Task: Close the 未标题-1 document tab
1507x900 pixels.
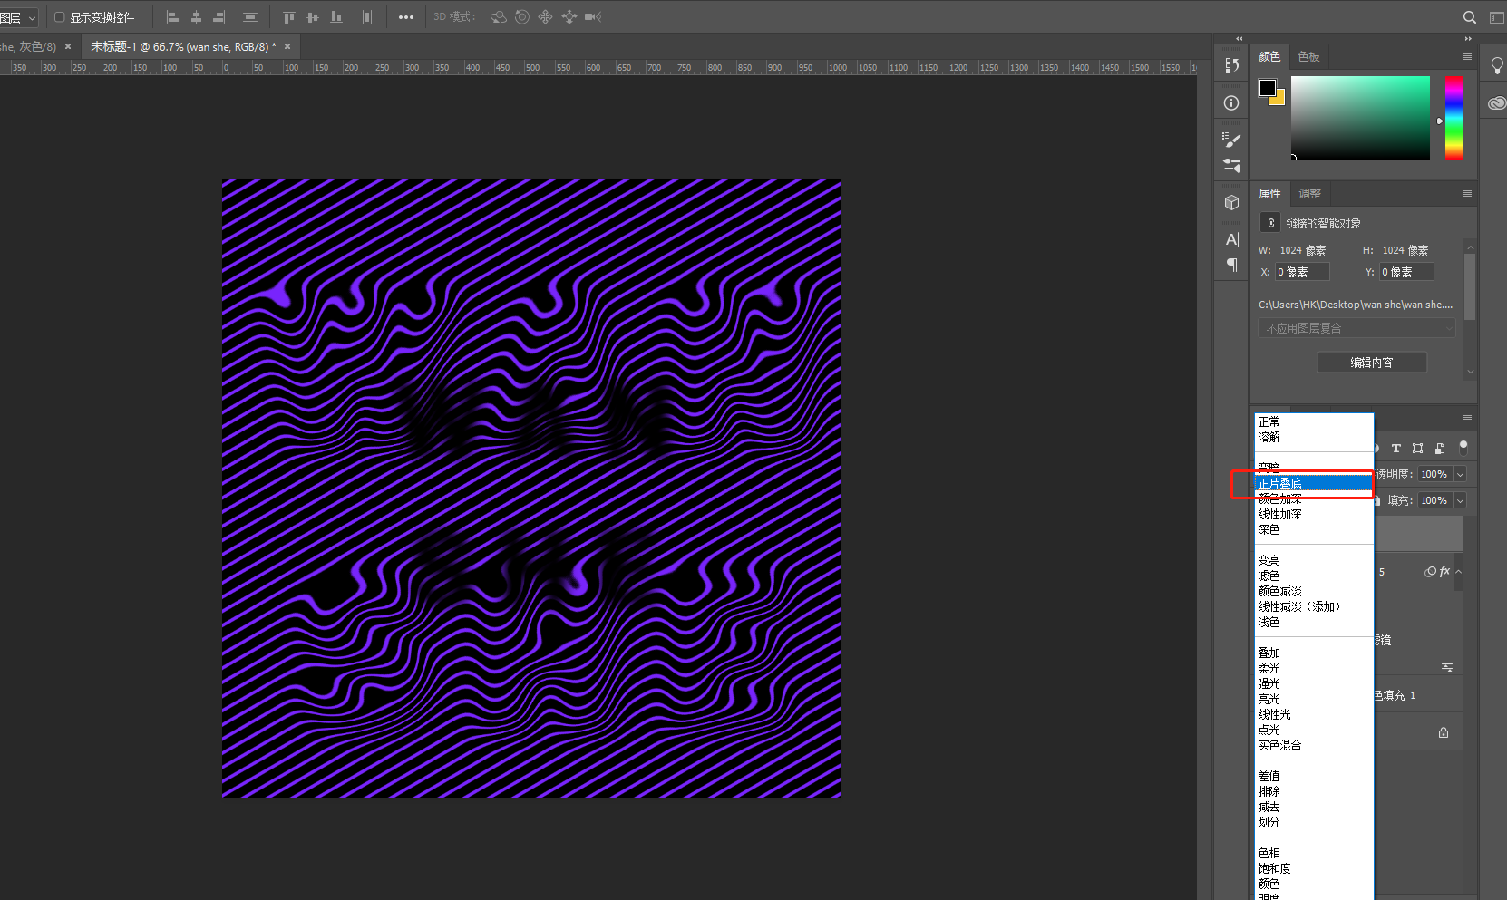Action: pos(287,46)
